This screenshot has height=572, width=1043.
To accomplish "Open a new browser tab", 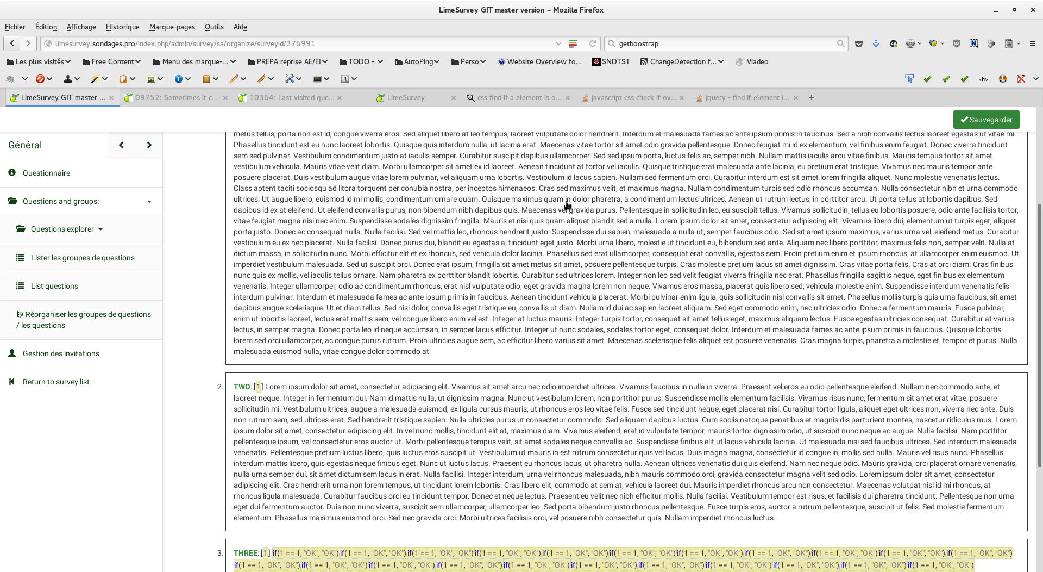I will (812, 97).
